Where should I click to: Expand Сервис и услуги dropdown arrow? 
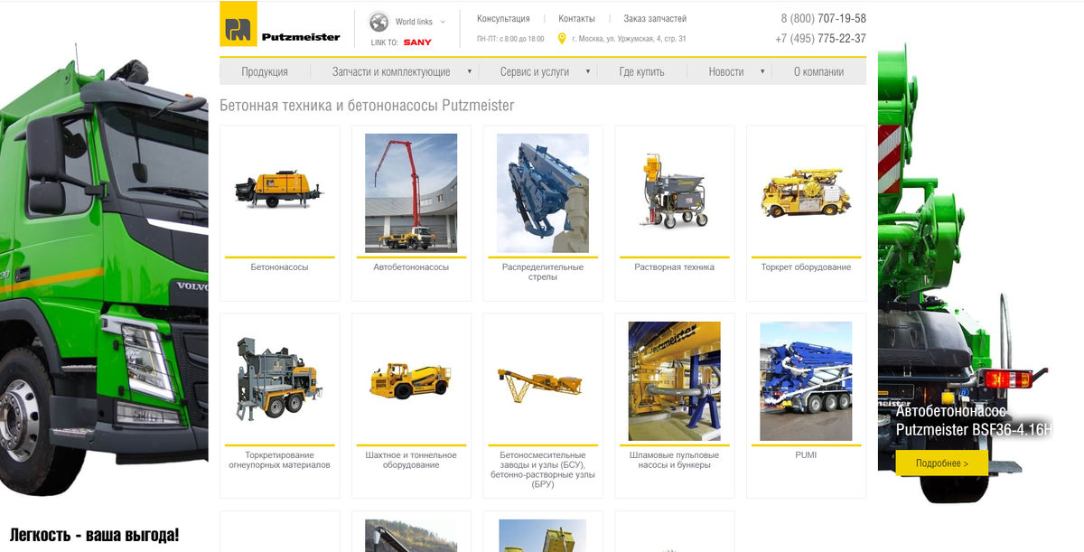pos(588,71)
